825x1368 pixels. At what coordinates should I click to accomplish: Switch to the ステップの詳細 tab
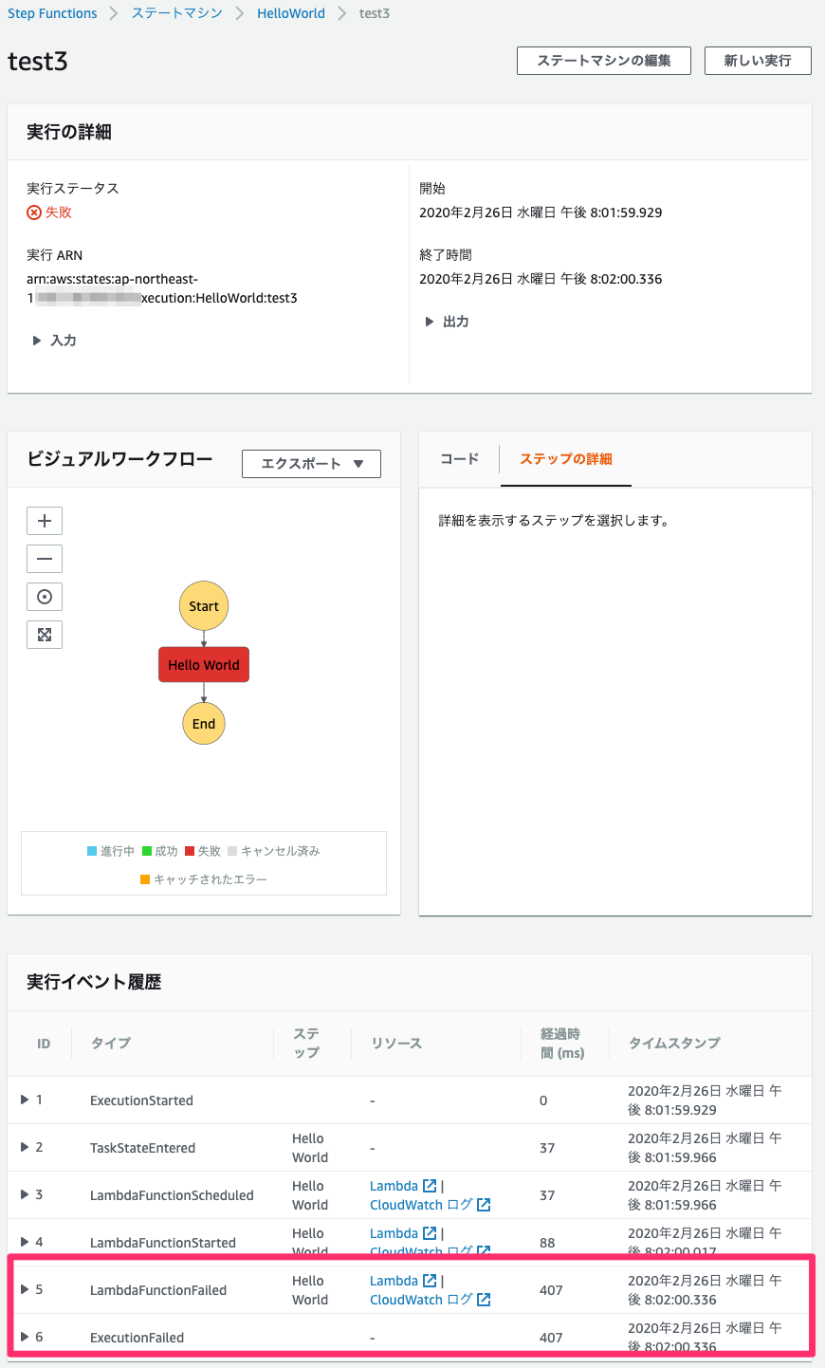pos(565,459)
